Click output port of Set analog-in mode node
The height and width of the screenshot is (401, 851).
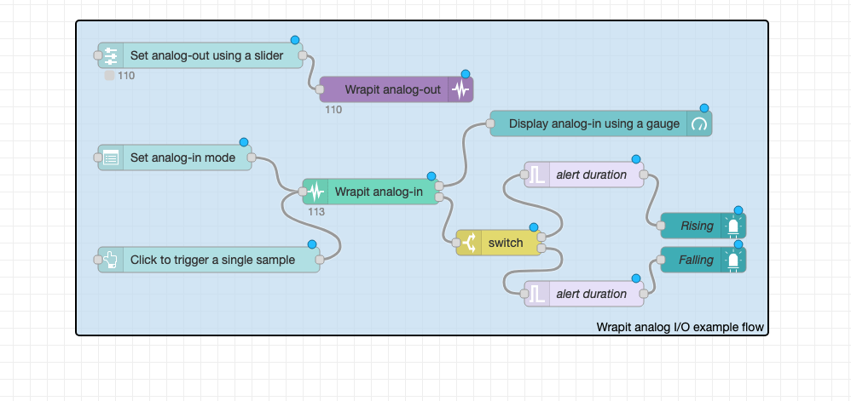pos(252,158)
